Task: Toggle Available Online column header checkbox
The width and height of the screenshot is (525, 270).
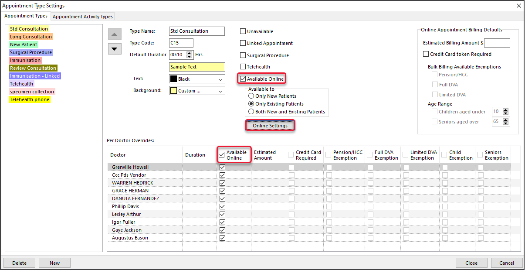Action: click(222, 155)
